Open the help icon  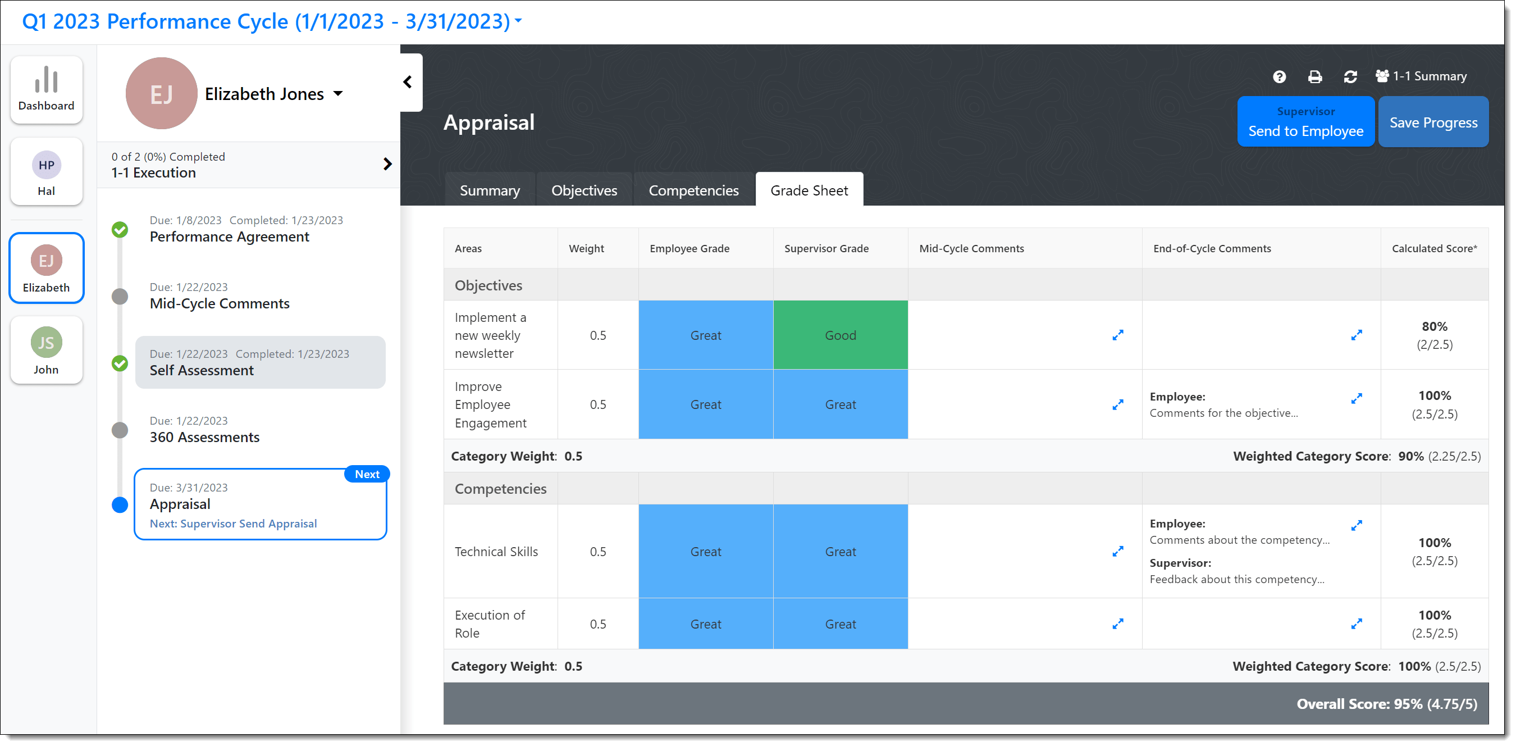tap(1280, 76)
